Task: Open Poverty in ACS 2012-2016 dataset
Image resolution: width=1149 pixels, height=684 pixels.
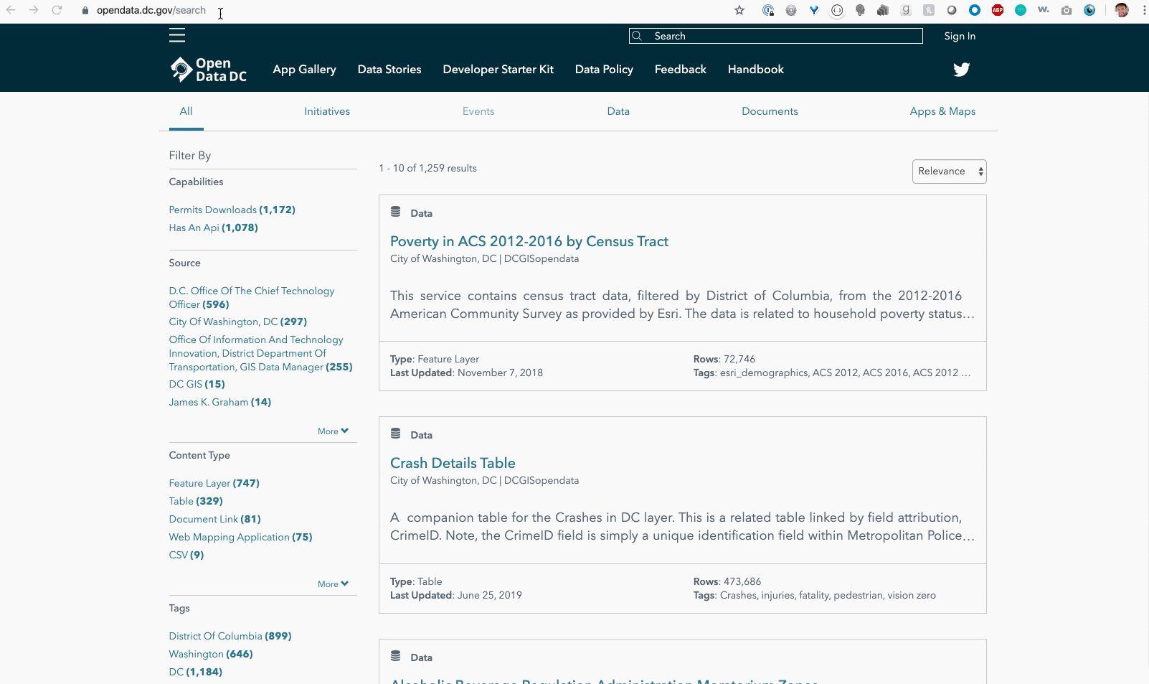Action: [x=529, y=241]
